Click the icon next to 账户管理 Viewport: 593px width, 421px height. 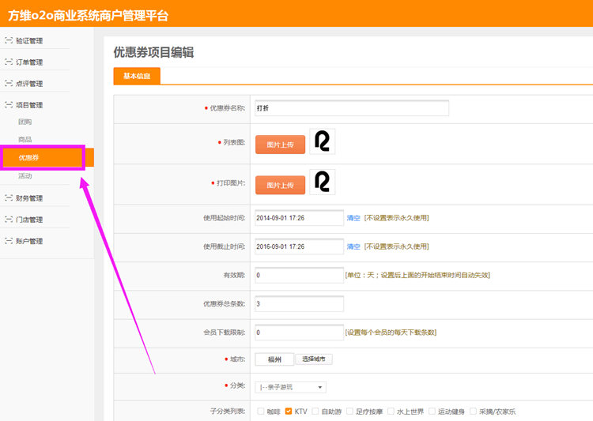[x=9, y=241]
